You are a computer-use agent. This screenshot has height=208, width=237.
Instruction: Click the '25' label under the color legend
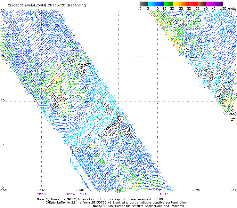coord(181,9)
